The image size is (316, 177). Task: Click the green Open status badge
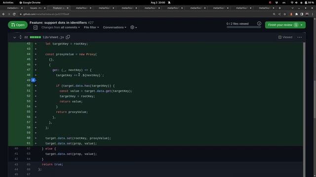[x=18, y=25]
